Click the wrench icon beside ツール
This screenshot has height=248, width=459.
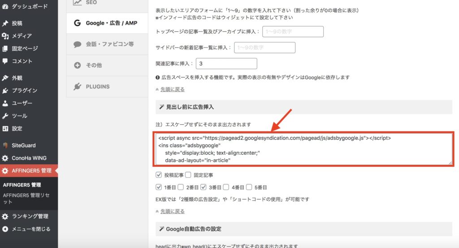click(5, 116)
